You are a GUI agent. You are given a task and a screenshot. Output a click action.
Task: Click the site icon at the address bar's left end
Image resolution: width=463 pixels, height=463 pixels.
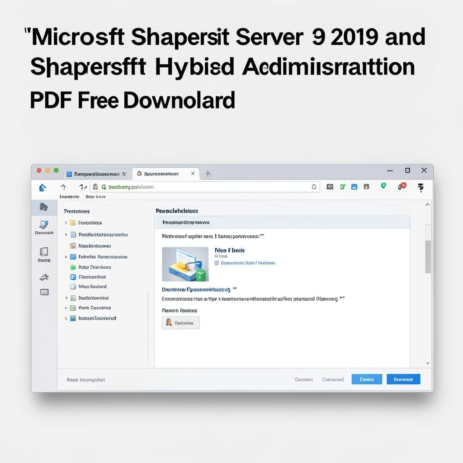(x=95, y=187)
